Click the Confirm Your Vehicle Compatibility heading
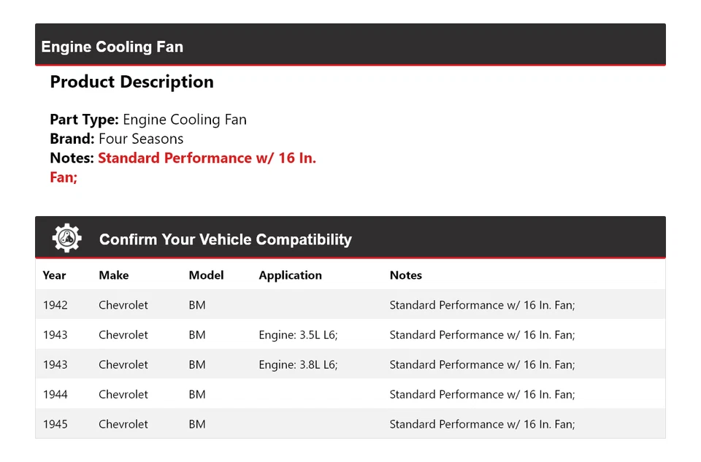 225,239
